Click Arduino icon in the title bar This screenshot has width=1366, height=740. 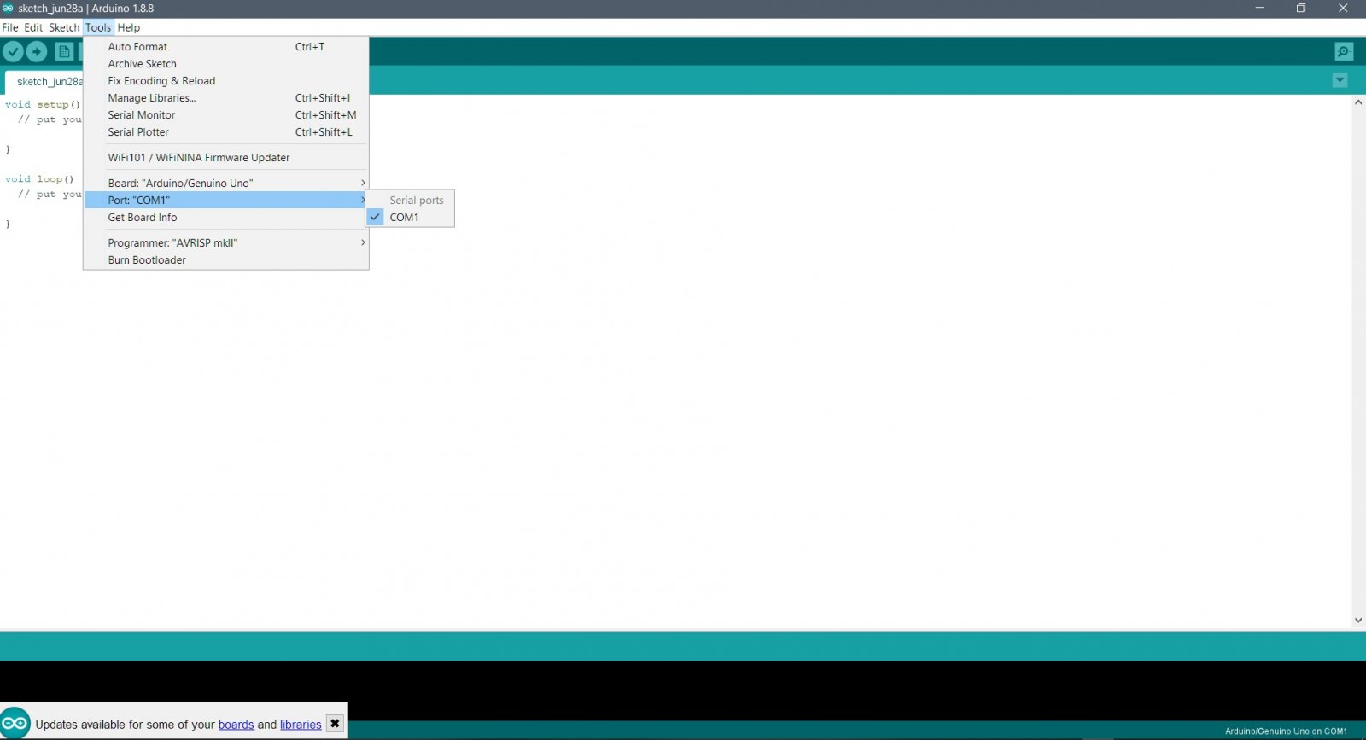click(x=8, y=9)
